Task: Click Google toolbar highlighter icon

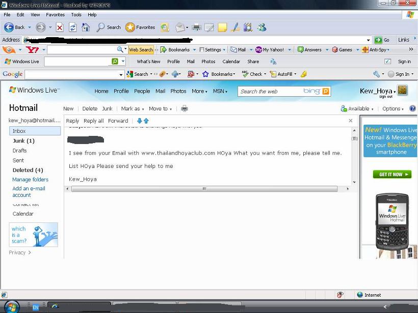Action: click(304, 74)
